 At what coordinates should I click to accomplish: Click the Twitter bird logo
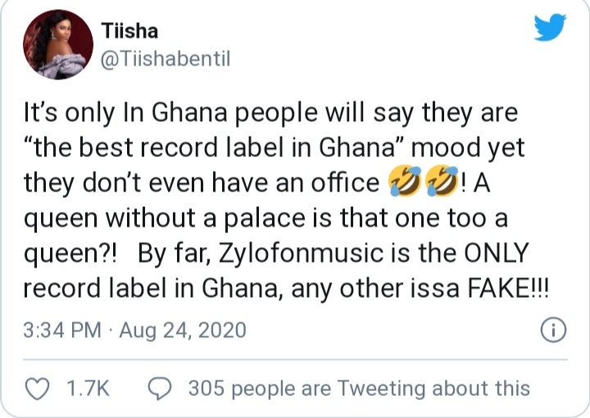point(550,29)
